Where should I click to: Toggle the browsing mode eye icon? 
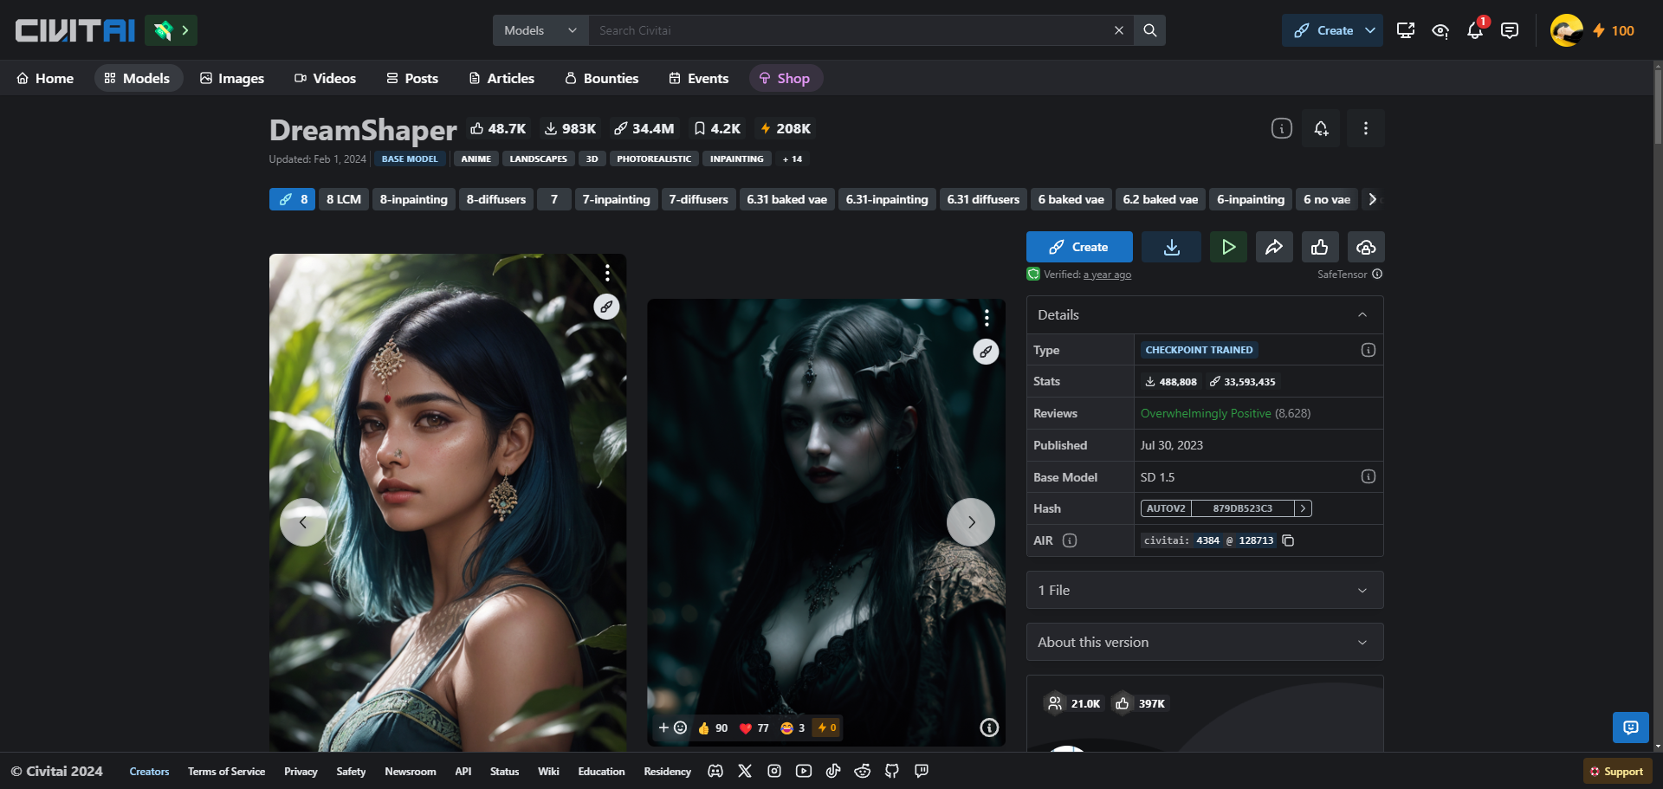[1440, 30]
